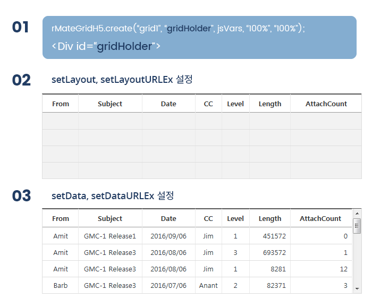The height and width of the screenshot is (307, 372).
Task: Click the Anant CC cell
Action: (x=208, y=285)
